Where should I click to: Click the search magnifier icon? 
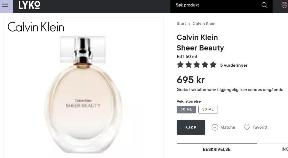(x=264, y=5)
